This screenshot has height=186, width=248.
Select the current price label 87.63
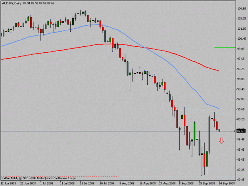point(241,131)
